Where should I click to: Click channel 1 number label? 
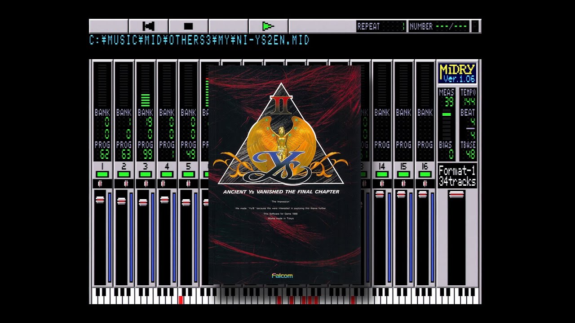[102, 166]
